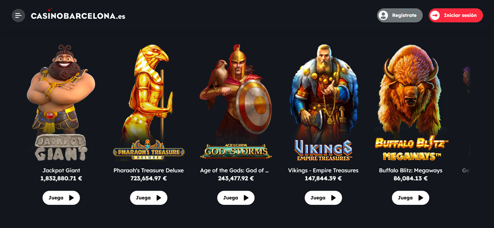Click the Vikings - Empire Treasures title

click(x=323, y=170)
